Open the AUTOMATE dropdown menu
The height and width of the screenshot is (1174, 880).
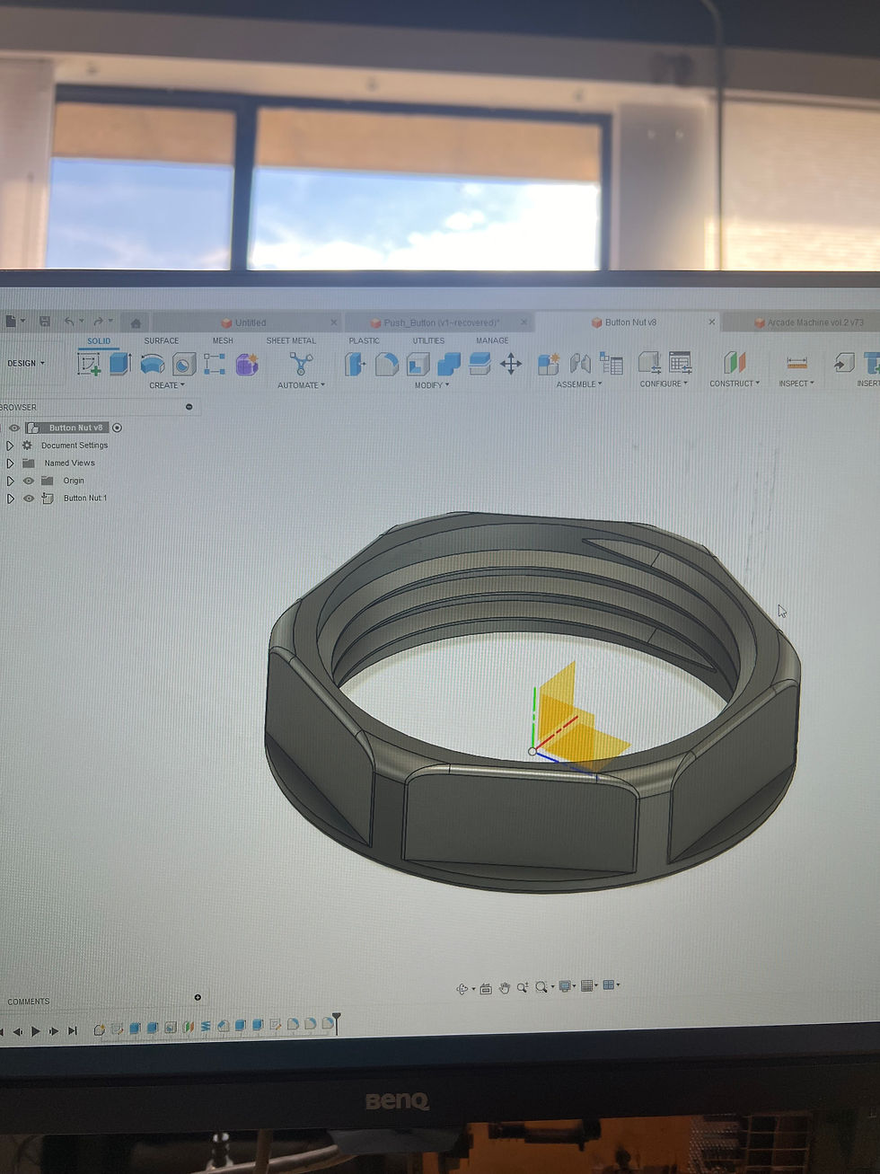click(x=301, y=385)
